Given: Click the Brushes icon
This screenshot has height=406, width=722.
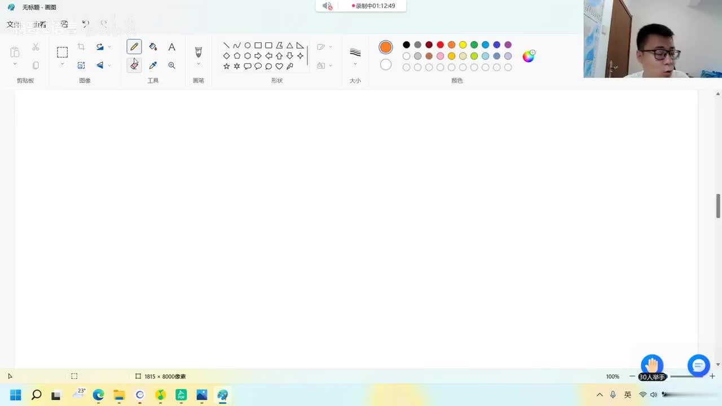Looking at the screenshot, I should [x=199, y=52].
